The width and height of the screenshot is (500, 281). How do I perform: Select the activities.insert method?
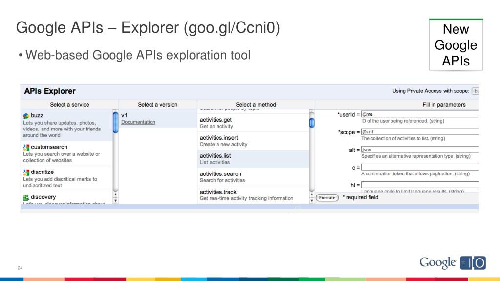coord(253,141)
